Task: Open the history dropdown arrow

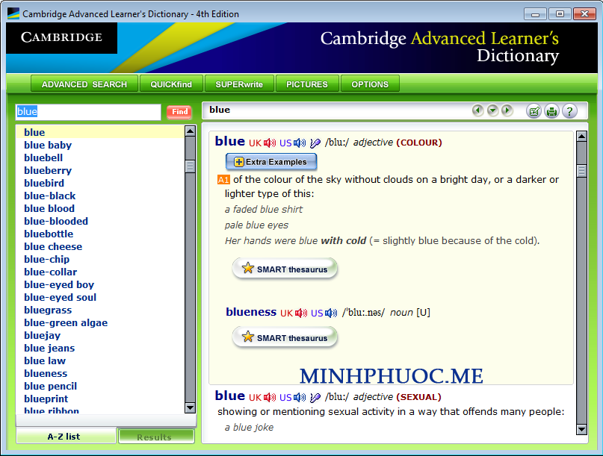Action: pyautogui.click(x=492, y=110)
